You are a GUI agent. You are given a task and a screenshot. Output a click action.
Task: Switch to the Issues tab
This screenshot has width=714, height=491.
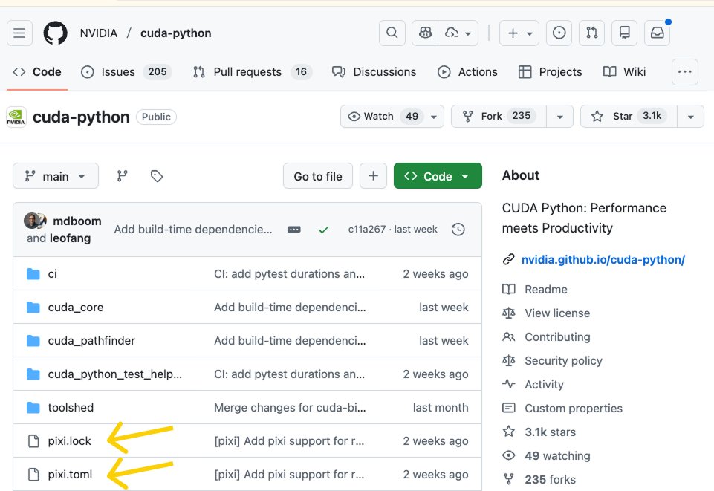pos(126,72)
